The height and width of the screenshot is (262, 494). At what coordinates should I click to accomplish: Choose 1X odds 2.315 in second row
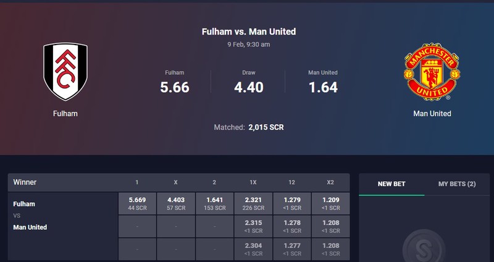(253, 226)
